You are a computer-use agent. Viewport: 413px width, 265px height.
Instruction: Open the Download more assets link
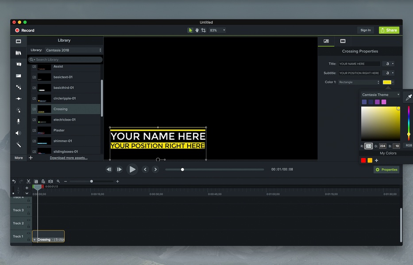pyautogui.click(x=69, y=158)
